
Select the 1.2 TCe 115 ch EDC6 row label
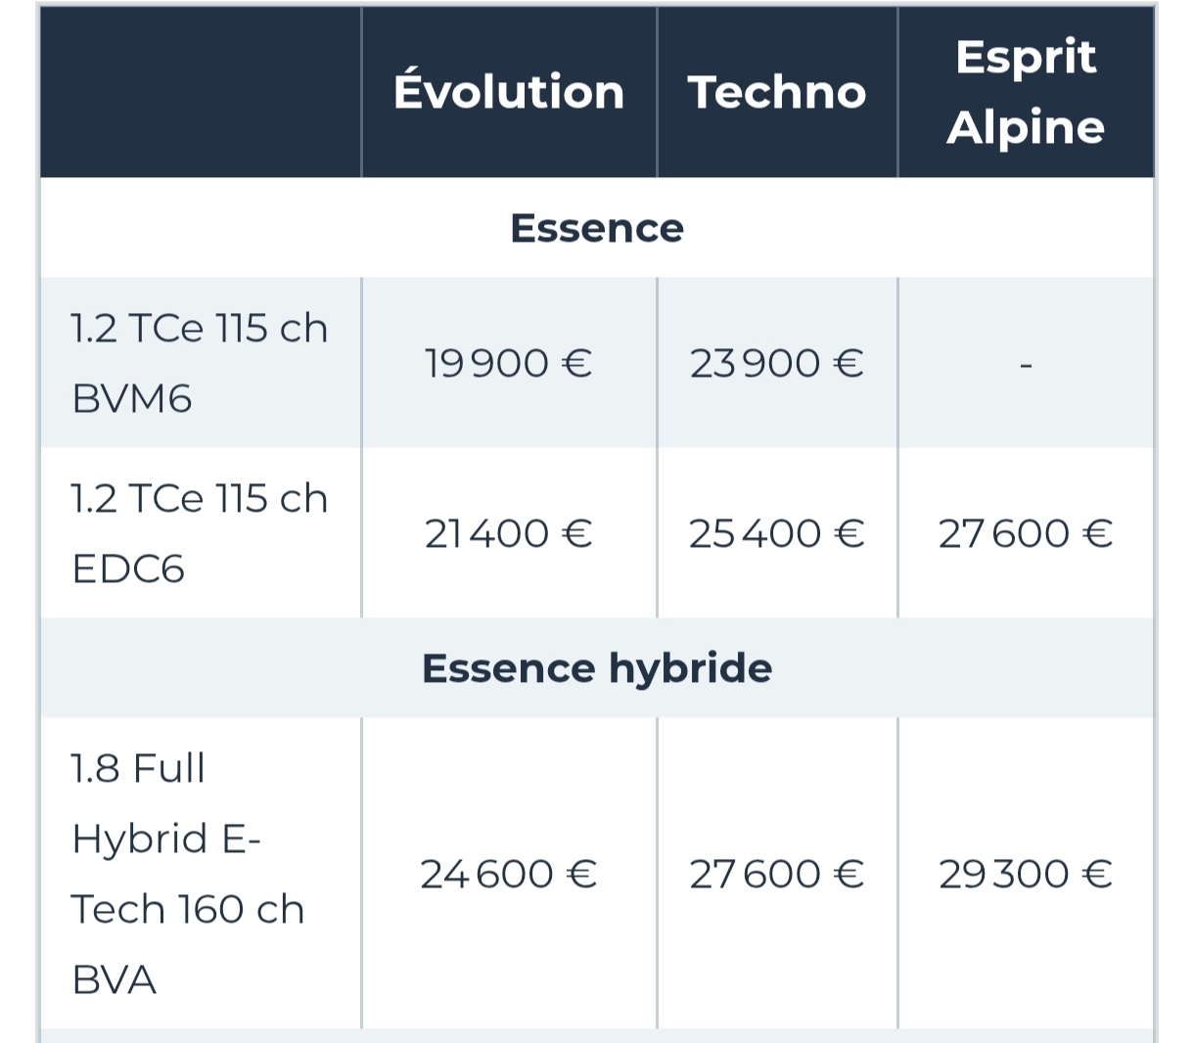pos(200,533)
